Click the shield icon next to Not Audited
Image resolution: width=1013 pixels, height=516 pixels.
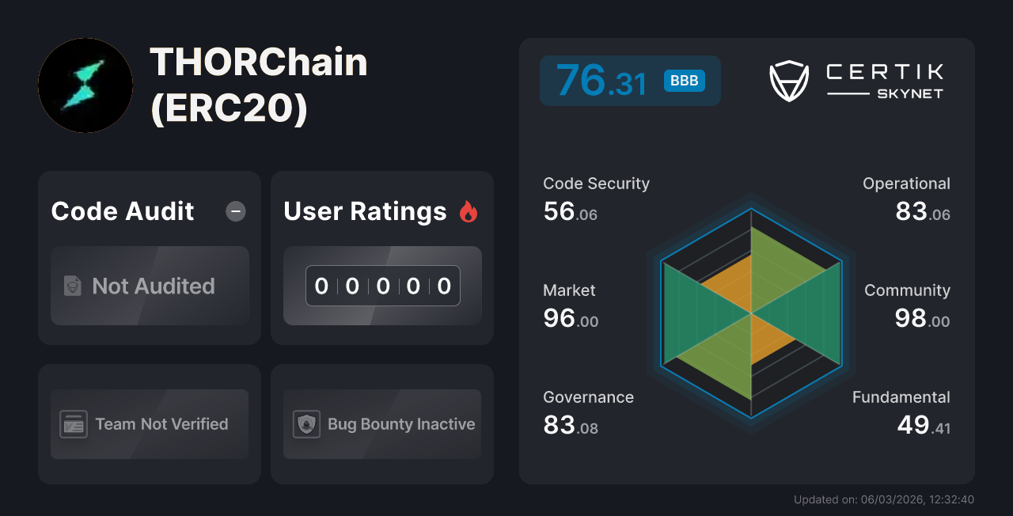[71, 286]
